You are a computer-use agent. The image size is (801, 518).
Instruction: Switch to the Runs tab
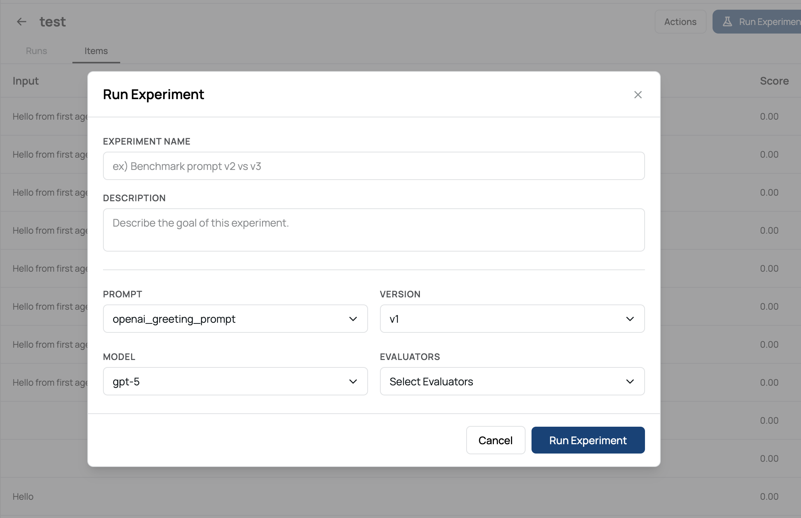coord(37,51)
